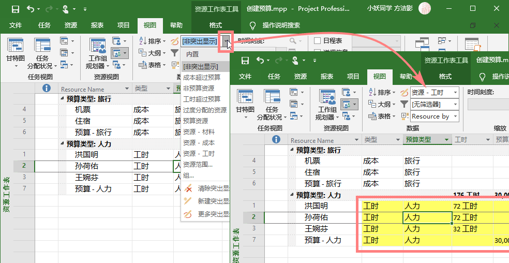Click touch mode icon in back window
Screen dimensions: 509x263
pos(66,9)
